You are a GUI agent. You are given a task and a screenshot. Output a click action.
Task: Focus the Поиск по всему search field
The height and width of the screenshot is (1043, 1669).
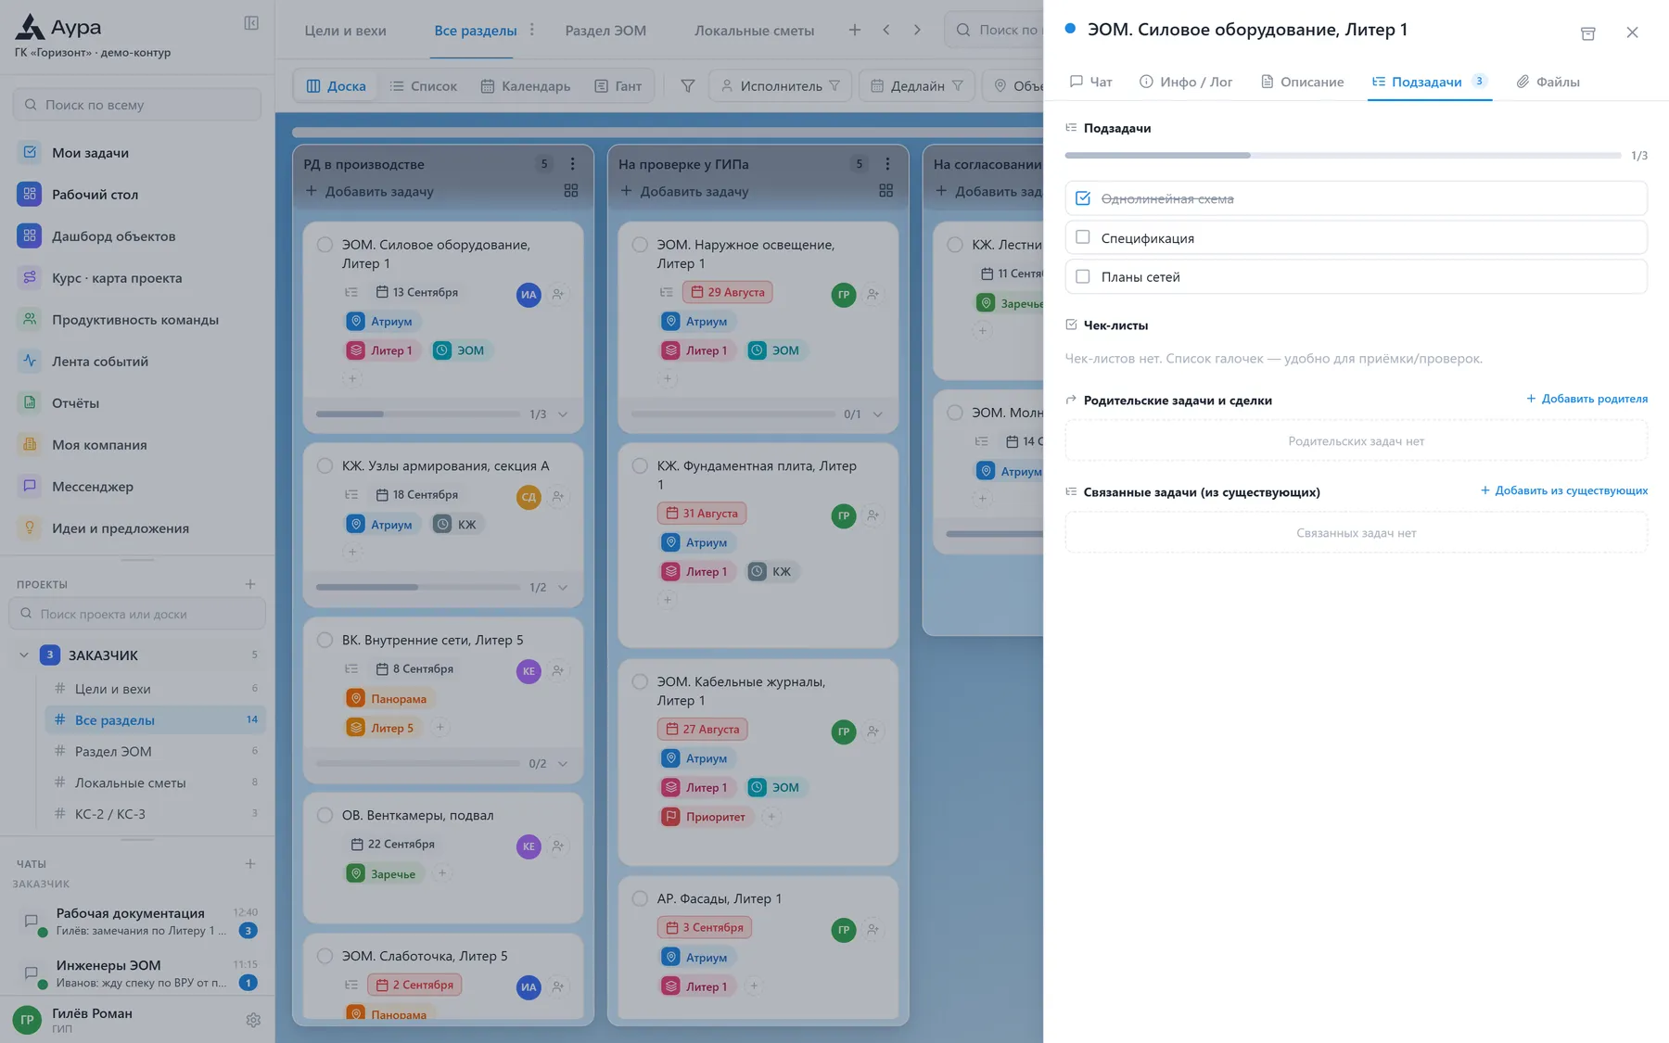137,105
